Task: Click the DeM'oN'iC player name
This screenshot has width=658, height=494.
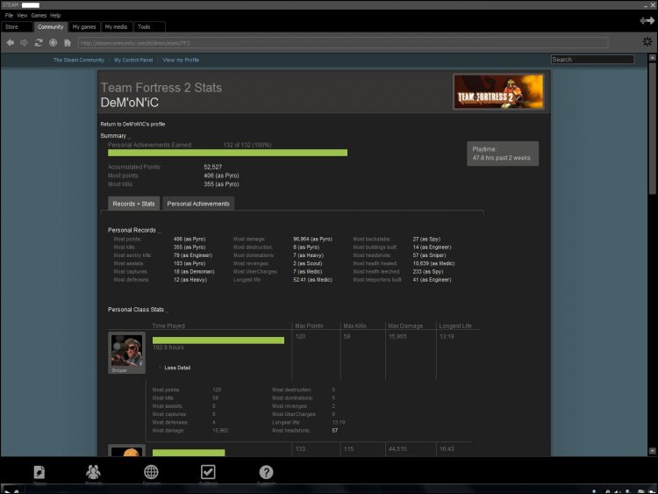Action: coord(130,103)
